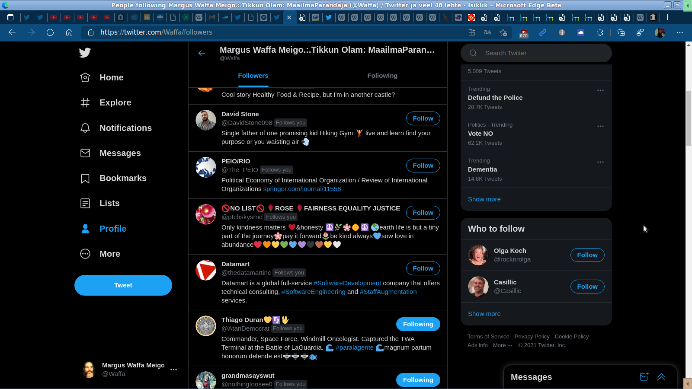Open the More menu in sidebar
692x389 pixels.
(100, 254)
